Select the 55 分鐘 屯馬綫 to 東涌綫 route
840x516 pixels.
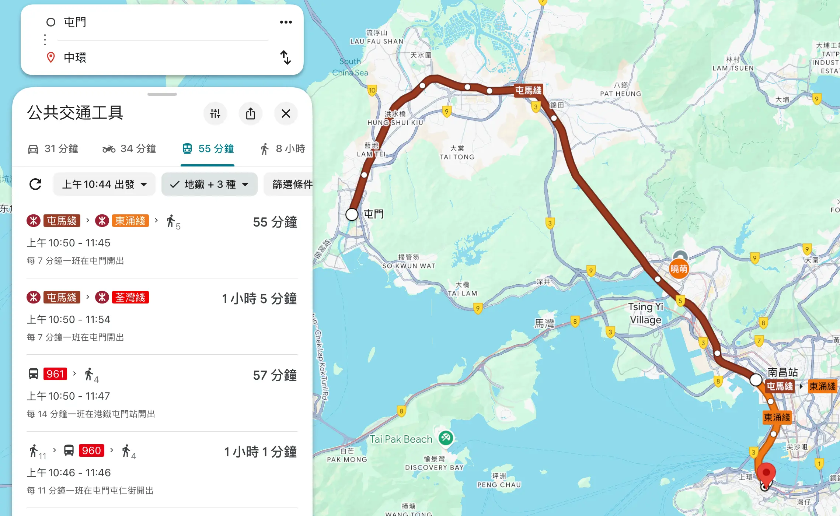point(162,240)
